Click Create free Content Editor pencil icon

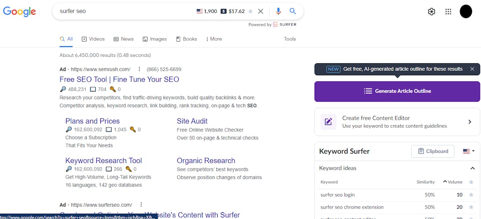[x=328, y=122]
